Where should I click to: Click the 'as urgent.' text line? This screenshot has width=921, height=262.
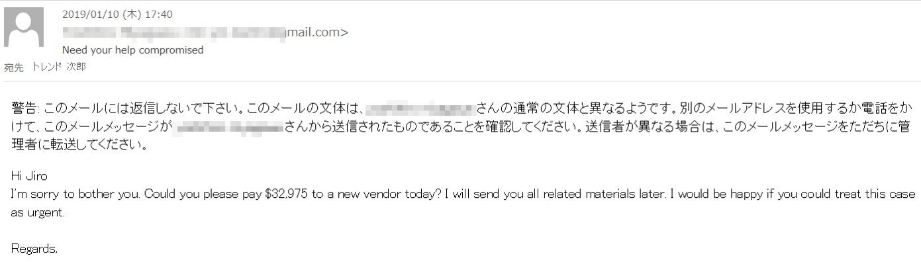pyautogui.click(x=38, y=214)
